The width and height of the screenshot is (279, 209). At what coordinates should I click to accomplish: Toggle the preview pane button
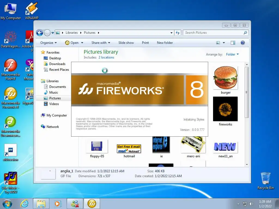(x=233, y=43)
